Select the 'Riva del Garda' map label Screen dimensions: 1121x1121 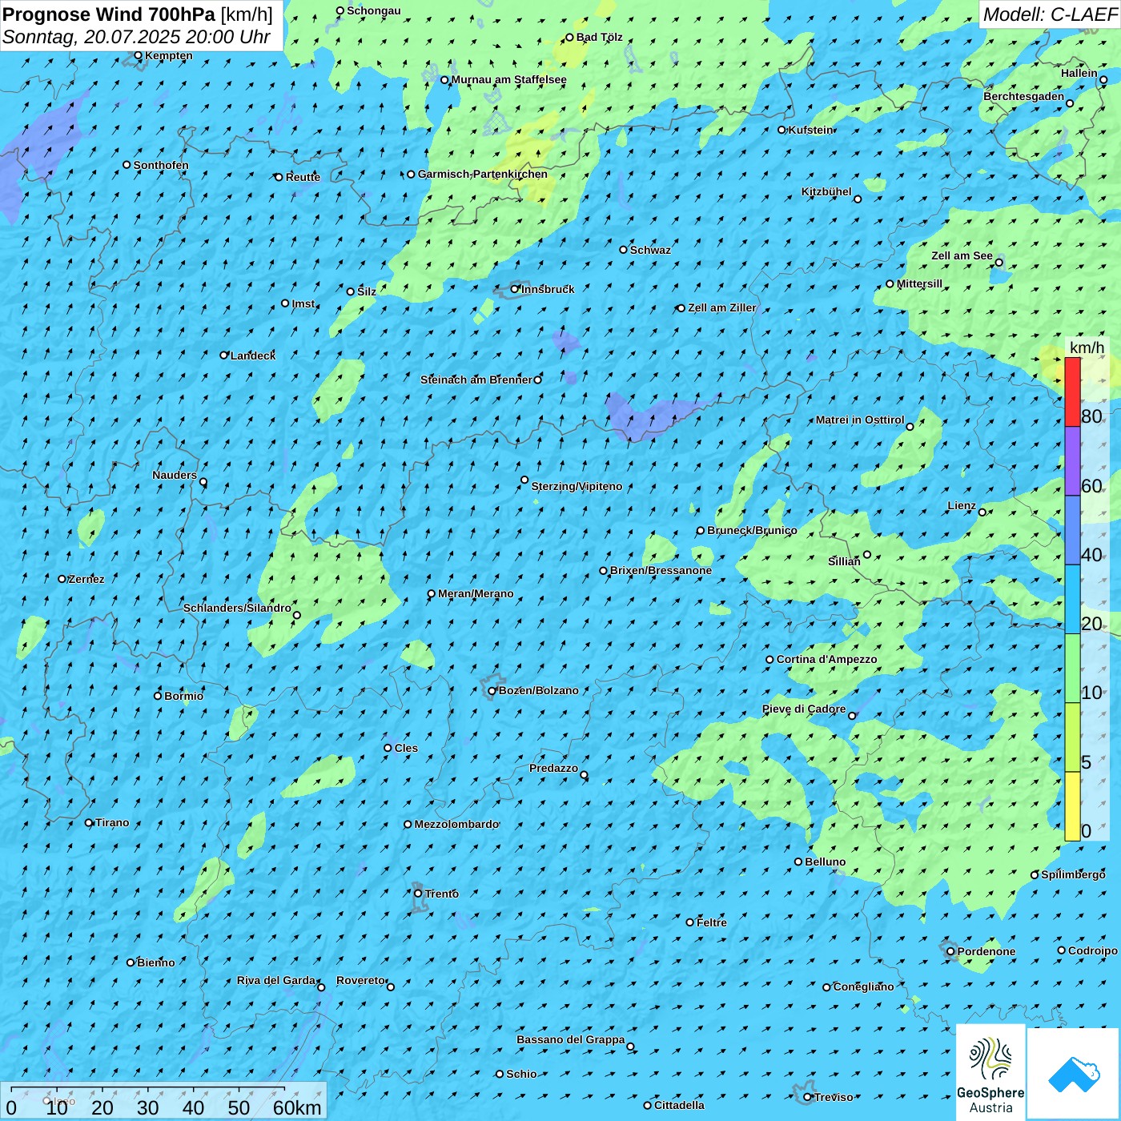[x=276, y=980]
